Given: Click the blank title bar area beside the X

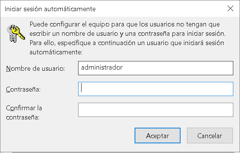Looking at the screenshot, I should point(161,9).
